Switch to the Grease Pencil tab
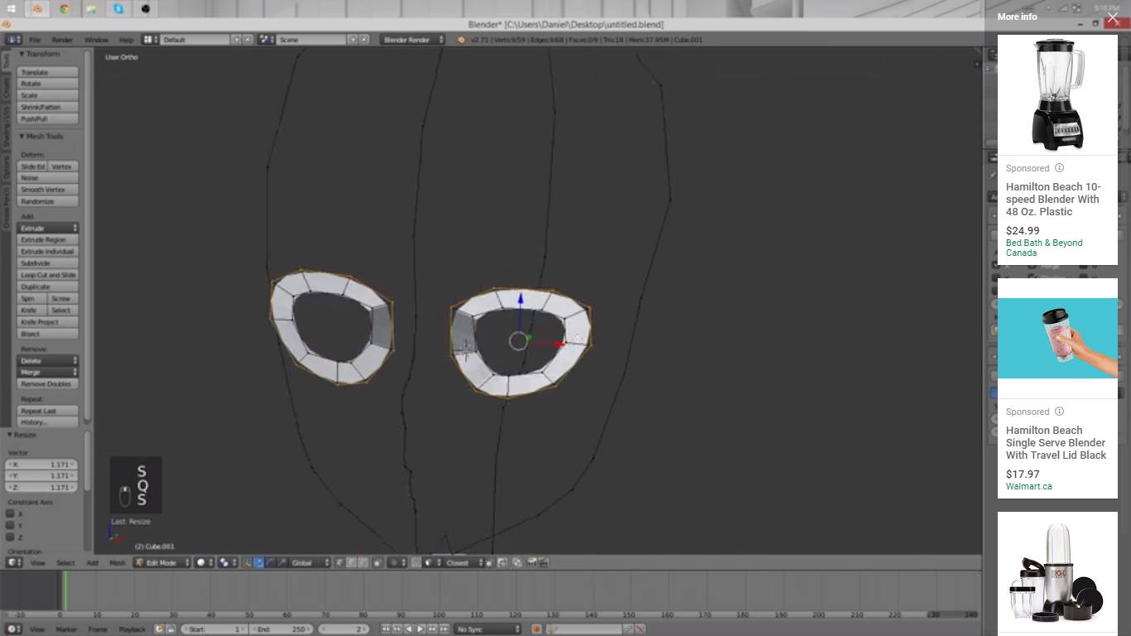The image size is (1131, 636). tap(6, 208)
